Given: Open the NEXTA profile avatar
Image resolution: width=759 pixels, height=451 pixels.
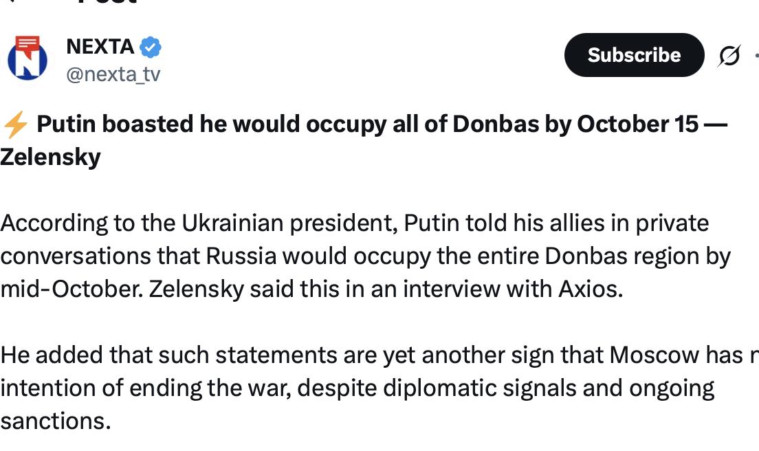Looking at the screenshot, I should (x=27, y=58).
